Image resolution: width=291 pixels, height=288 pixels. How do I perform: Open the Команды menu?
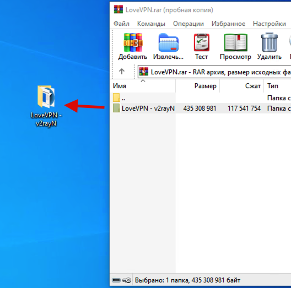151,24
